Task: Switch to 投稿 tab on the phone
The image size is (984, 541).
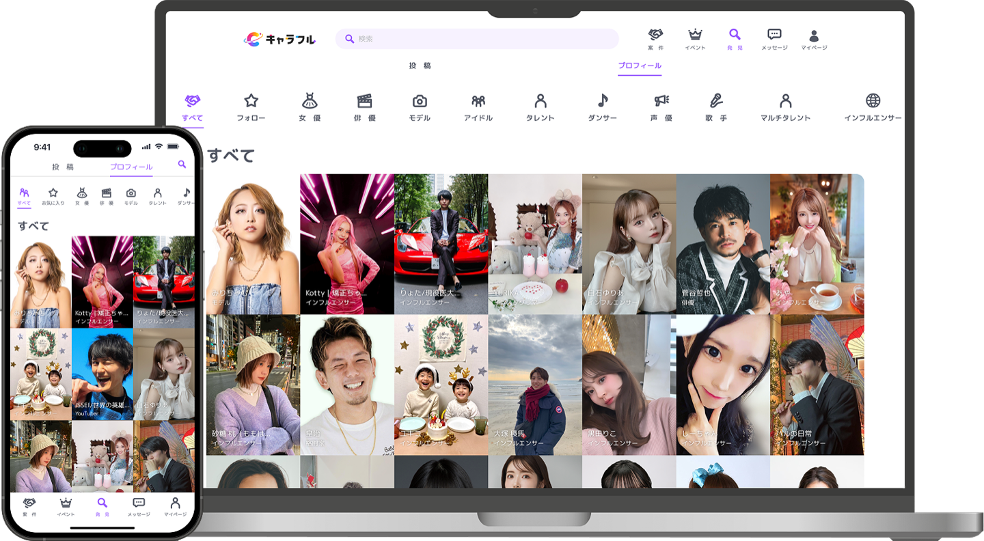Action: pos(62,167)
